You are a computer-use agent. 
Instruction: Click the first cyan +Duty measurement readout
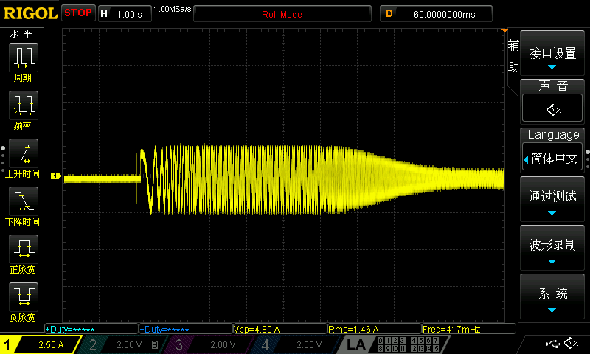click(x=91, y=329)
